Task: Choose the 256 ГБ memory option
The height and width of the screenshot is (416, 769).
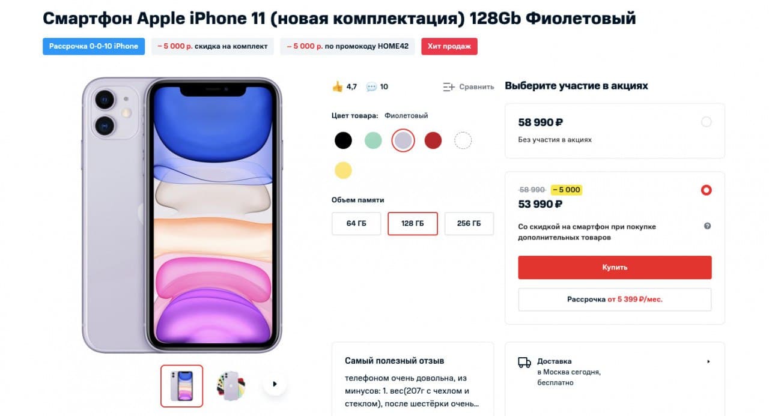Action: [469, 223]
